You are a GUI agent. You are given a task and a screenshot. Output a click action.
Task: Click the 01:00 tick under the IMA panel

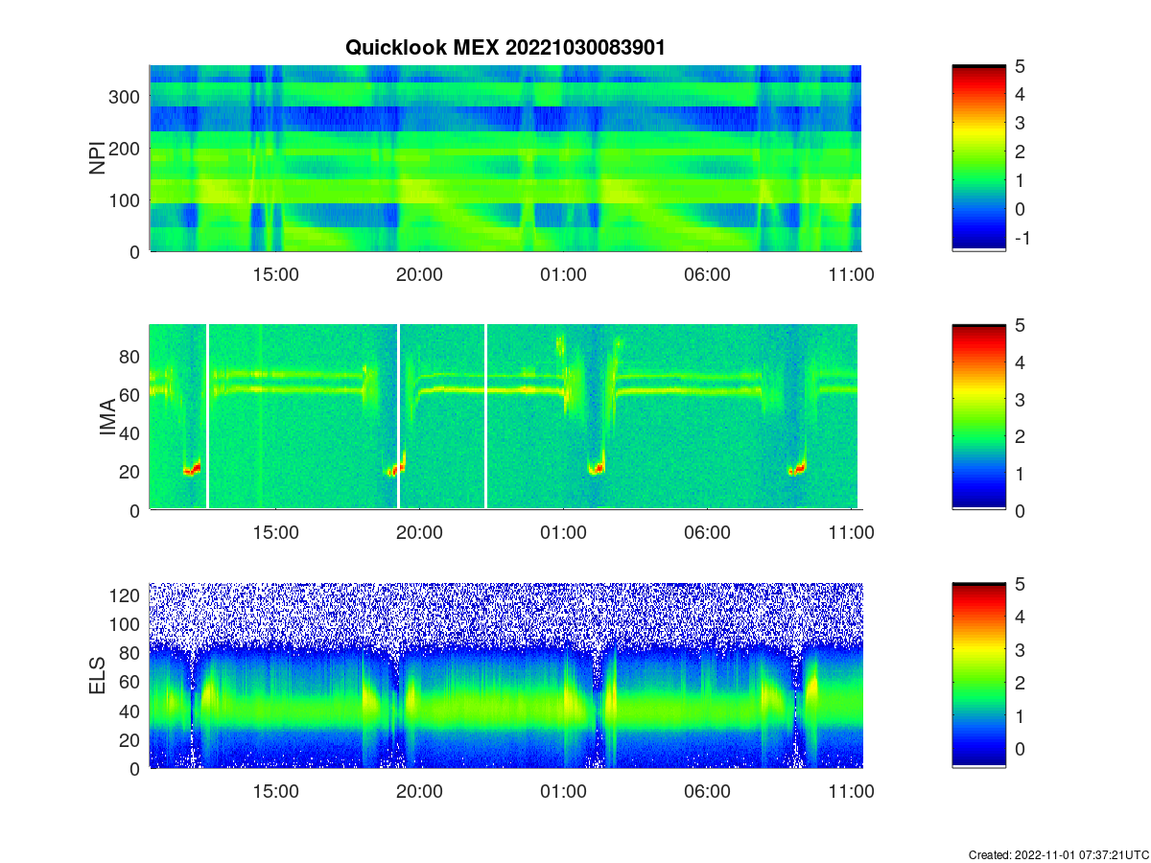(564, 532)
